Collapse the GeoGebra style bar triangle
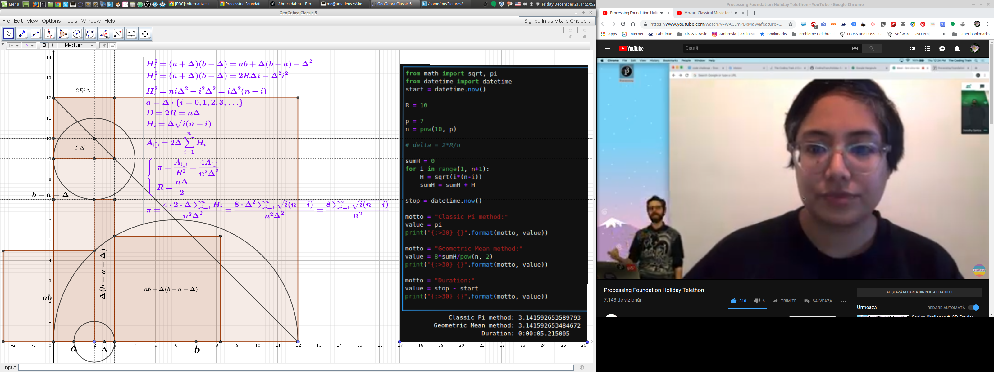The width and height of the screenshot is (994, 372). tap(3, 44)
